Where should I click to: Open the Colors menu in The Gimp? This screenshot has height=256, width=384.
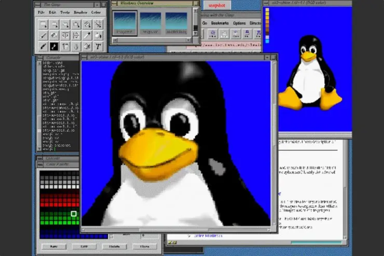coord(96,12)
